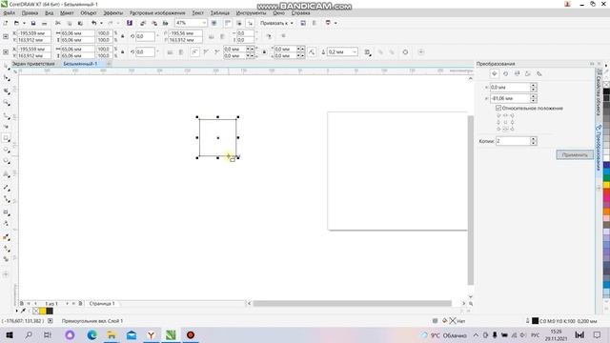
Task: Toggle the Relative position checkbox
Action: tap(498, 108)
